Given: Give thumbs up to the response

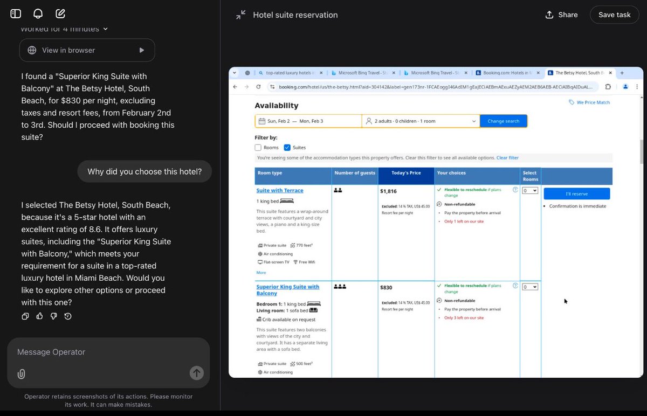Looking at the screenshot, I should point(39,316).
